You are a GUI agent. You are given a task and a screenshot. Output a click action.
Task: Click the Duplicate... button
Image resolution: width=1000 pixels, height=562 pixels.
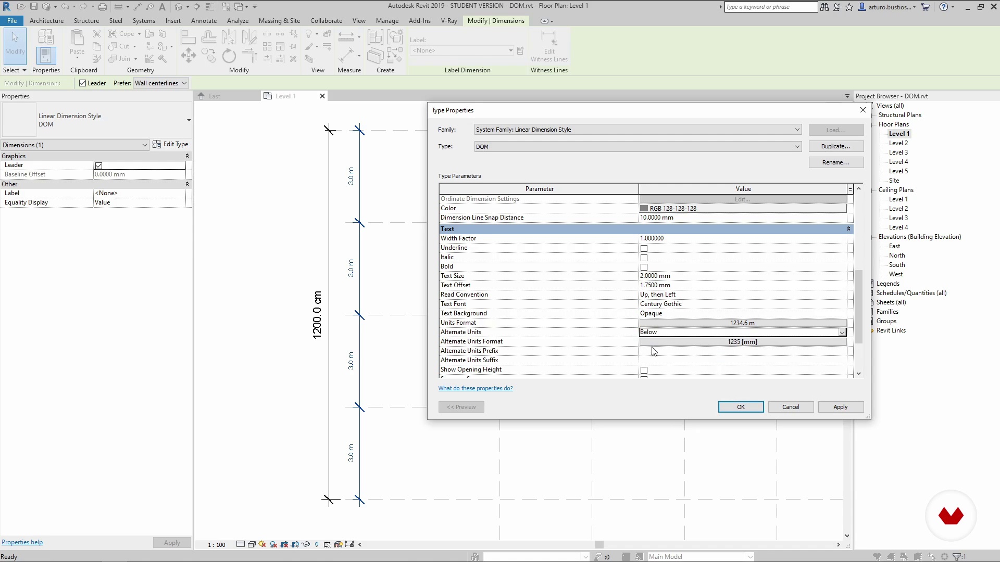[x=835, y=146]
